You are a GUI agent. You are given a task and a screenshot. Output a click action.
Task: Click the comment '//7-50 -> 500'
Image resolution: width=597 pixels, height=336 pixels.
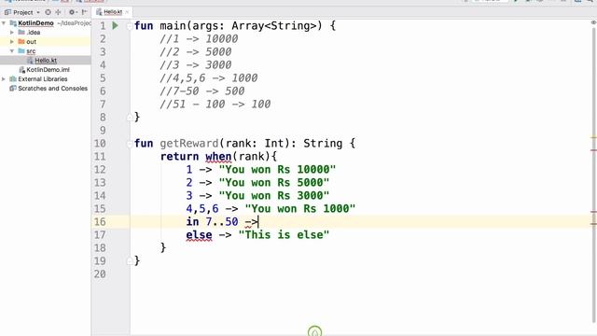click(x=202, y=91)
